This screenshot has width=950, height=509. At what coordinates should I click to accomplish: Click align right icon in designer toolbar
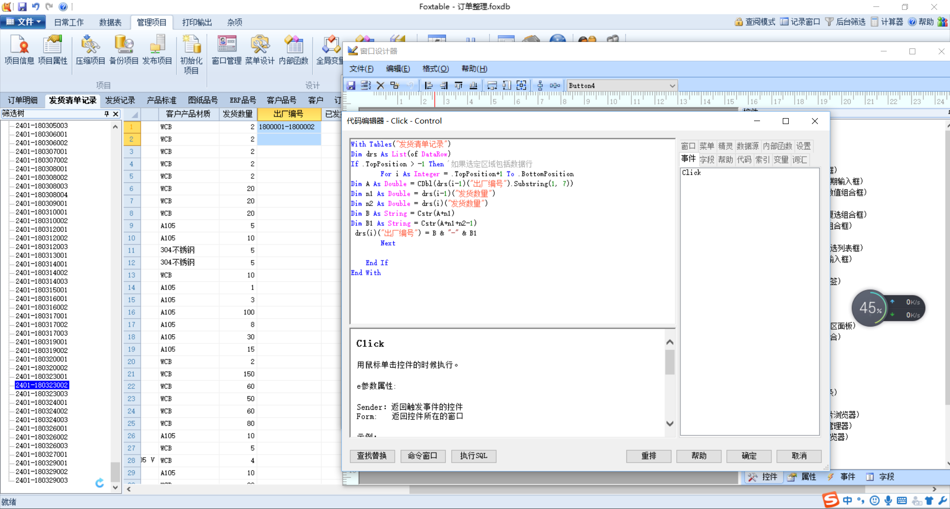click(x=444, y=85)
